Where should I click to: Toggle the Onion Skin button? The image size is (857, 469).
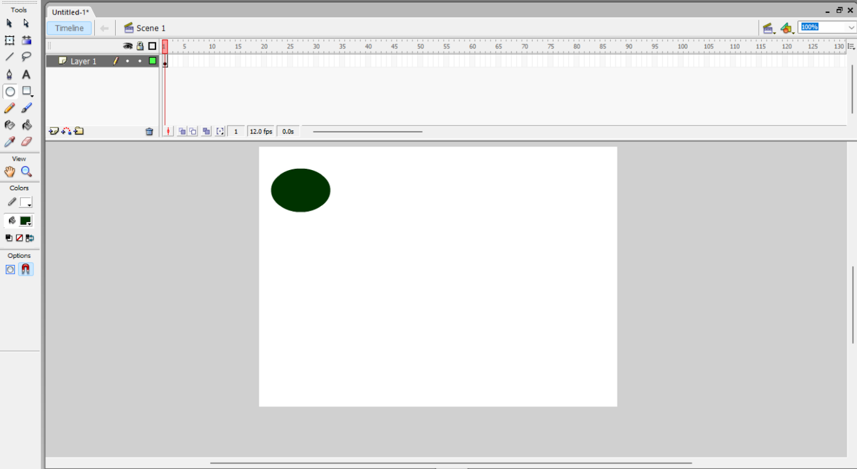point(182,132)
